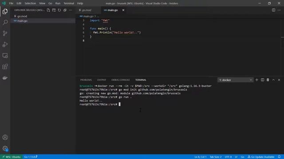Open the Selection menu
Image resolution: width=284 pixels, height=159 pixels.
point(30,3)
